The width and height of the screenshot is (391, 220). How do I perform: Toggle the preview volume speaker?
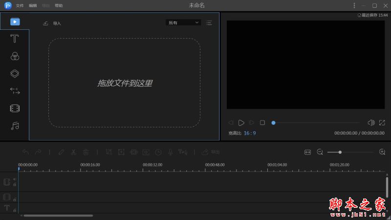(371, 122)
